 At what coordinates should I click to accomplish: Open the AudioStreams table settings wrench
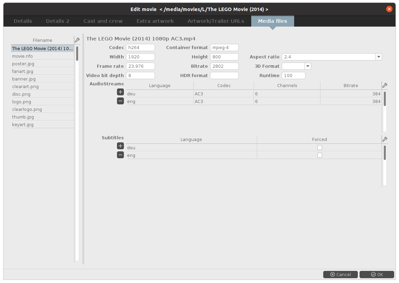click(384, 85)
